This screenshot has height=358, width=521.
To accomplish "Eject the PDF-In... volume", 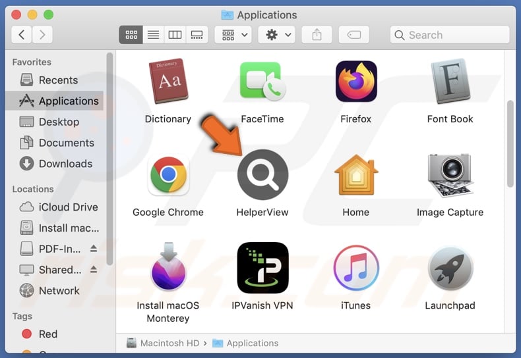I will tap(94, 249).
